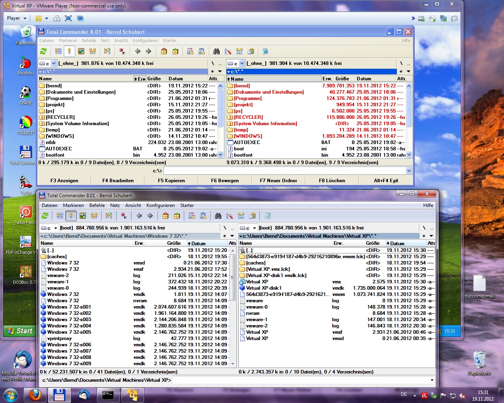Click Alt+F4 Exit button
The width and height of the screenshot is (504, 403).
tap(386, 181)
